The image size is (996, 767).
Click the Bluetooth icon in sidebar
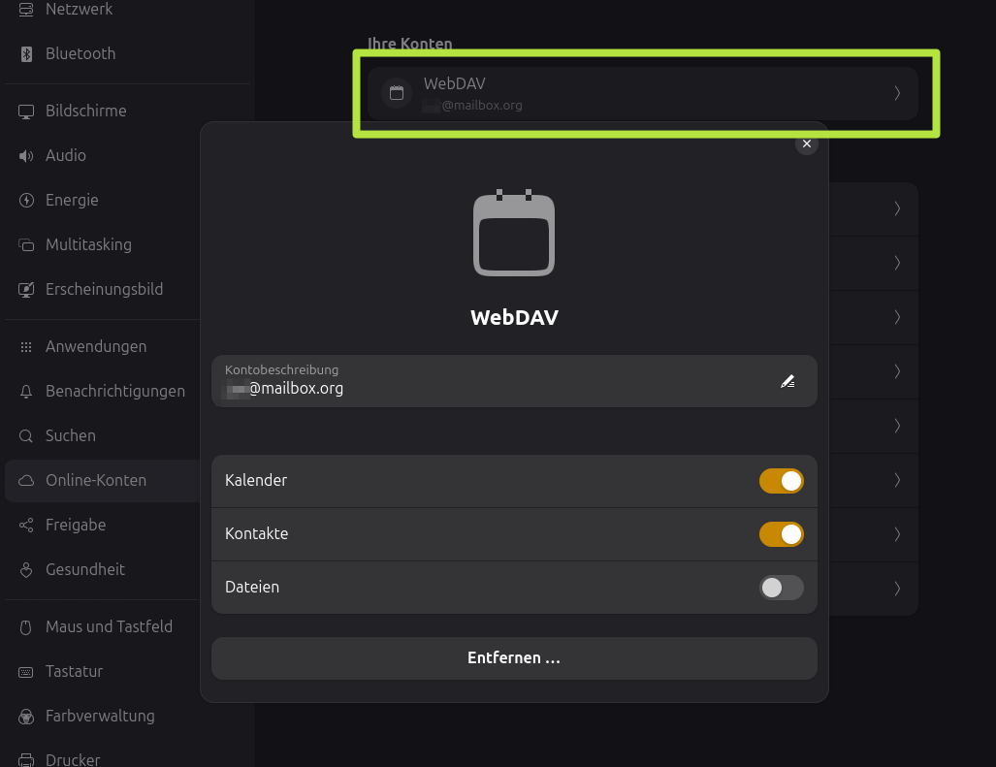[26, 54]
